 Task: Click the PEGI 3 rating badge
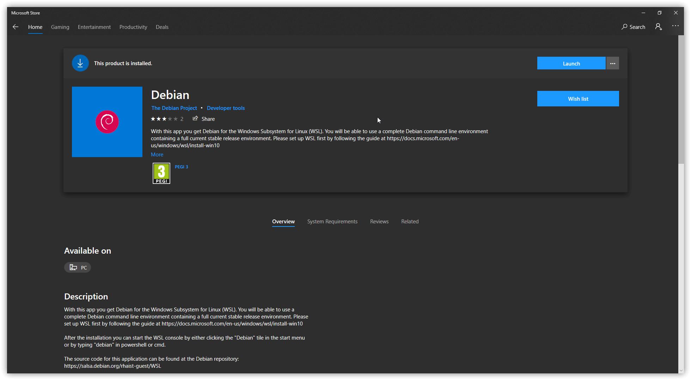(161, 173)
